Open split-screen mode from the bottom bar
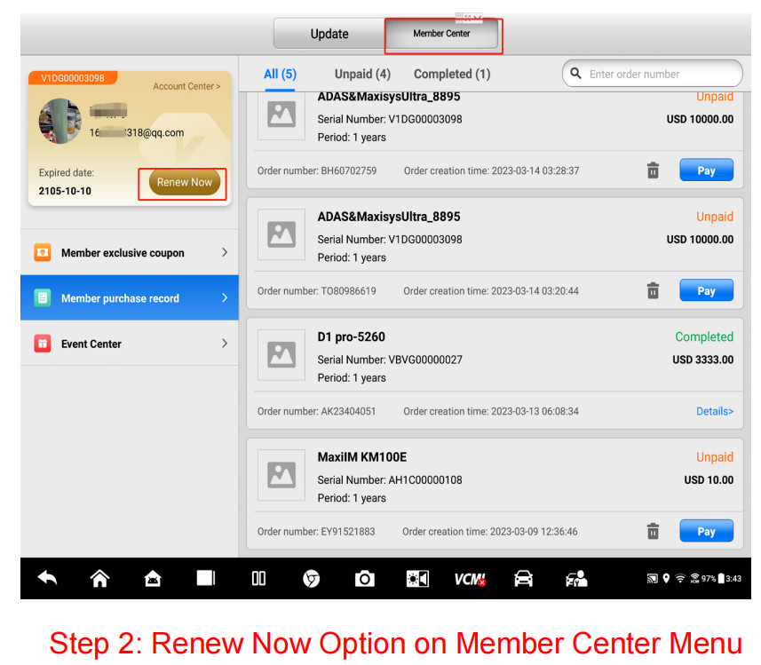 click(x=258, y=578)
